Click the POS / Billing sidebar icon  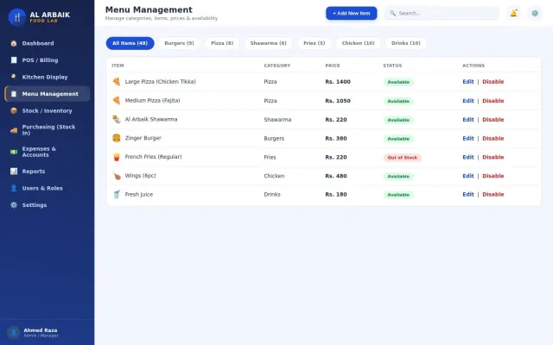pyautogui.click(x=14, y=60)
